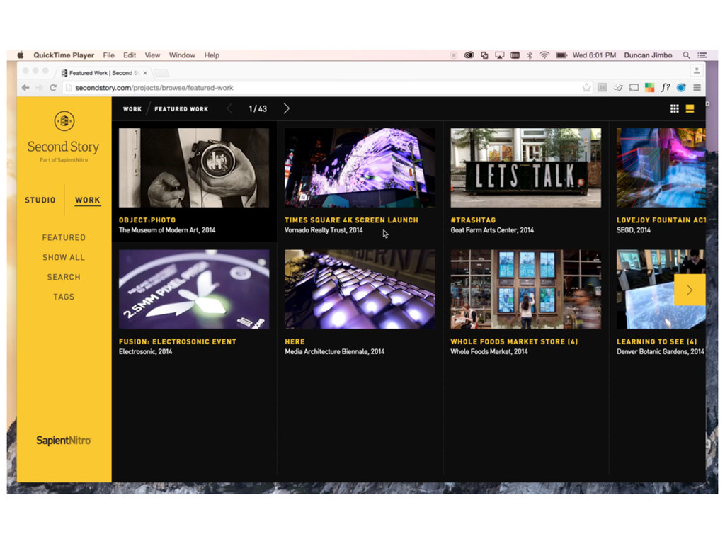Open Notification Center icon

pos(702,55)
